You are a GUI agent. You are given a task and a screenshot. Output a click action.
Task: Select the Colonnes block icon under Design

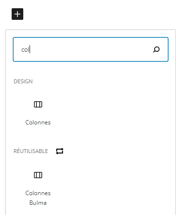[38, 105]
